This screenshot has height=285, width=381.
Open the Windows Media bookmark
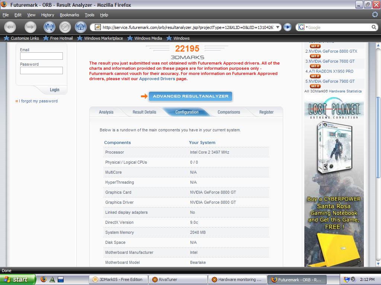point(145,38)
